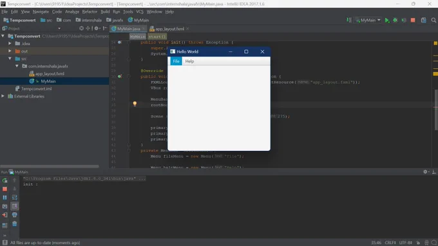The width and height of the screenshot is (438, 246).
Task: Open the MyMain run configuration dropdown
Action: tap(368, 20)
